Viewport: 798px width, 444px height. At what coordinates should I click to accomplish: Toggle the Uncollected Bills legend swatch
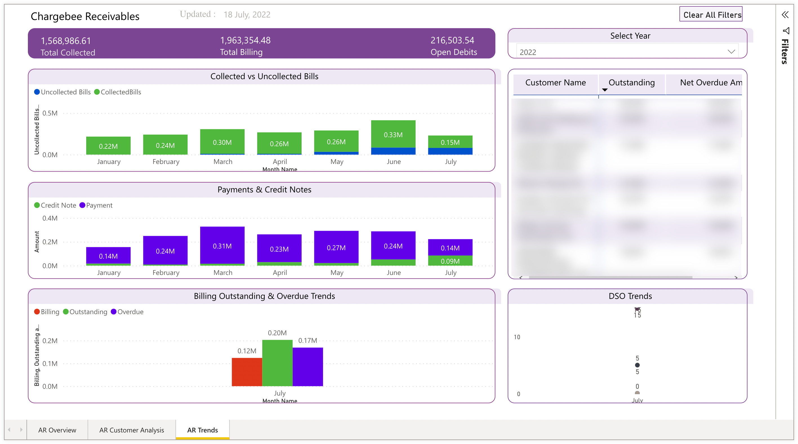tap(37, 92)
